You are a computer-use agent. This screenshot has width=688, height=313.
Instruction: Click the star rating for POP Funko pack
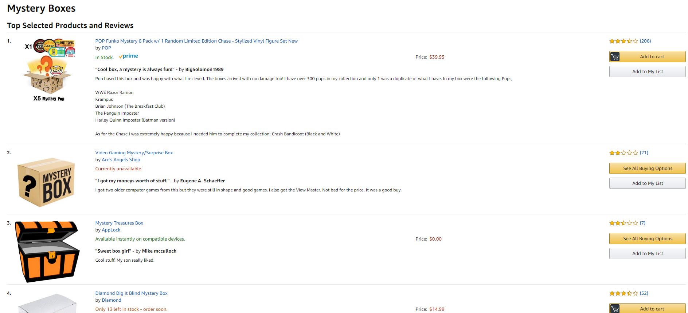tap(623, 41)
